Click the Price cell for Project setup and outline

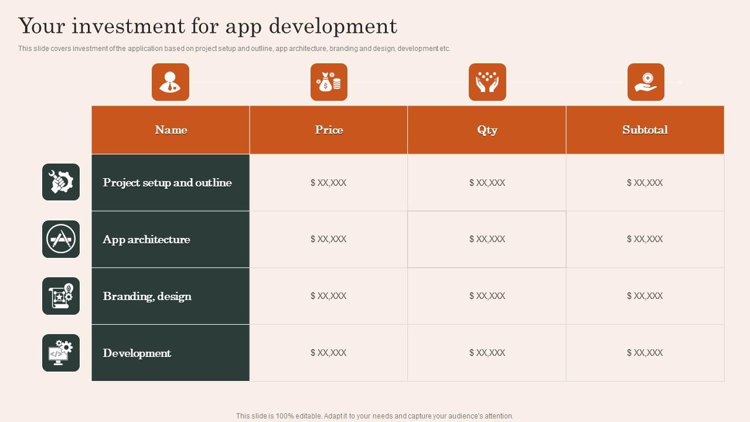tap(329, 183)
